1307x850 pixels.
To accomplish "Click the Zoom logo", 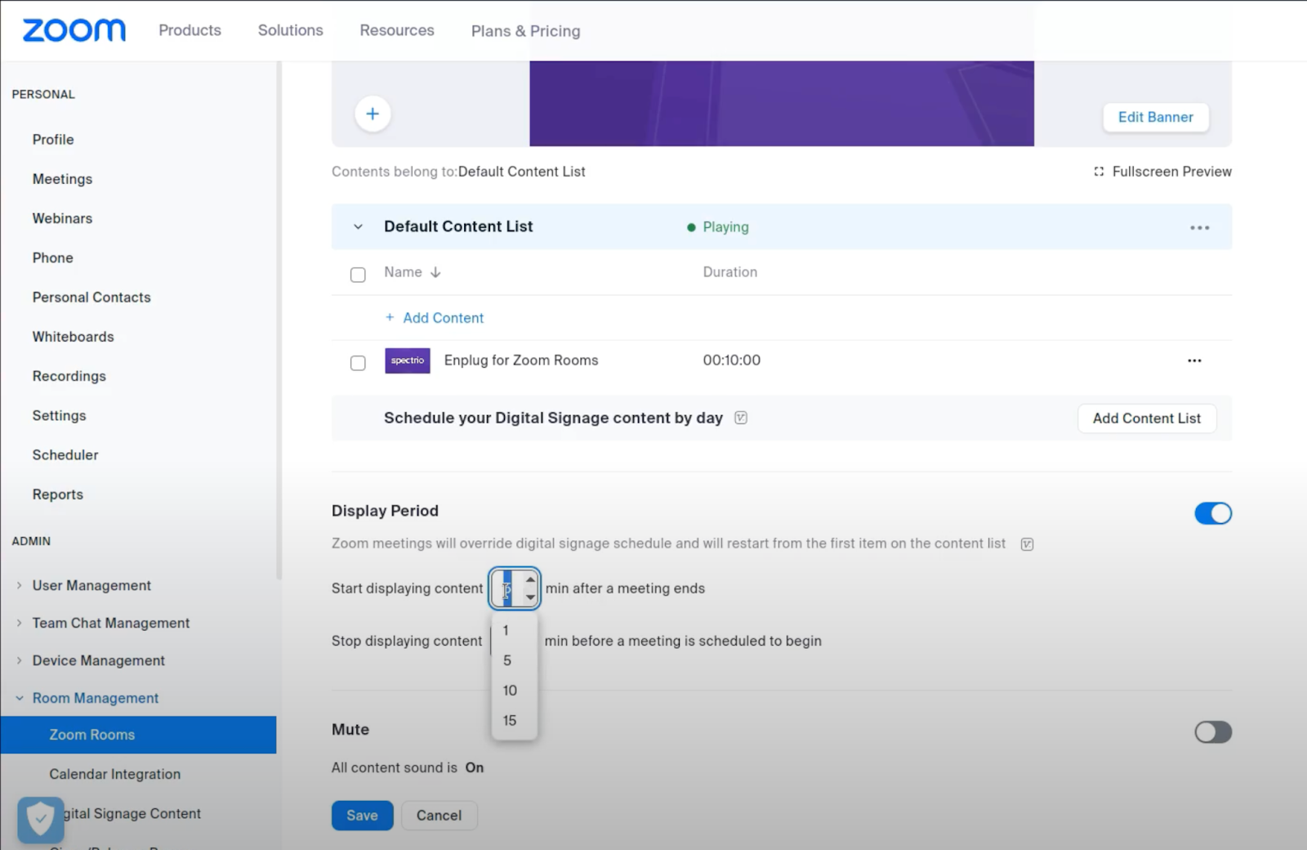I will tap(74, 30).
